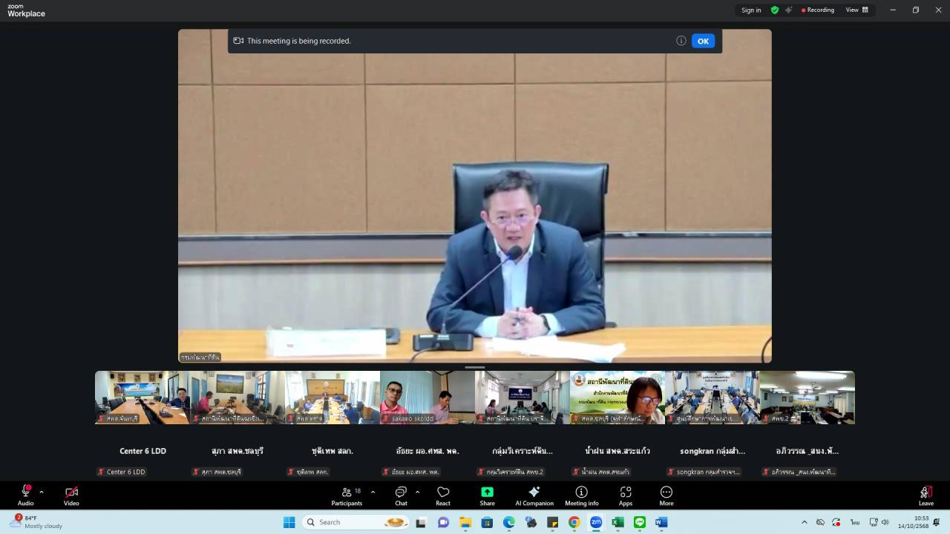
Task: Click the encryption shield icon
Action: [775, 10]
